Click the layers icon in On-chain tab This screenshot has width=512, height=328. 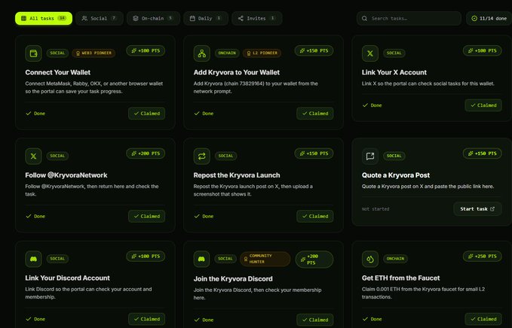[136, 19]
